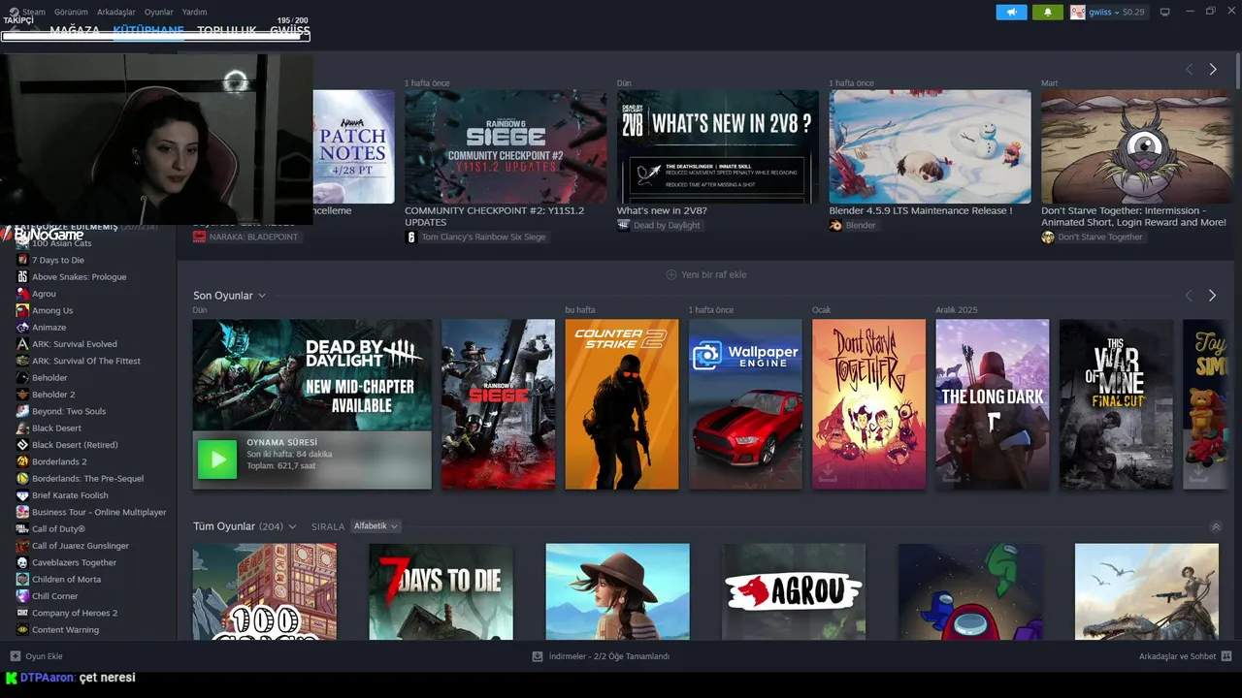The image size is (1242, 698).
Task: Open the What's new in 2V8 news
Action: click(x=718, y=146)
